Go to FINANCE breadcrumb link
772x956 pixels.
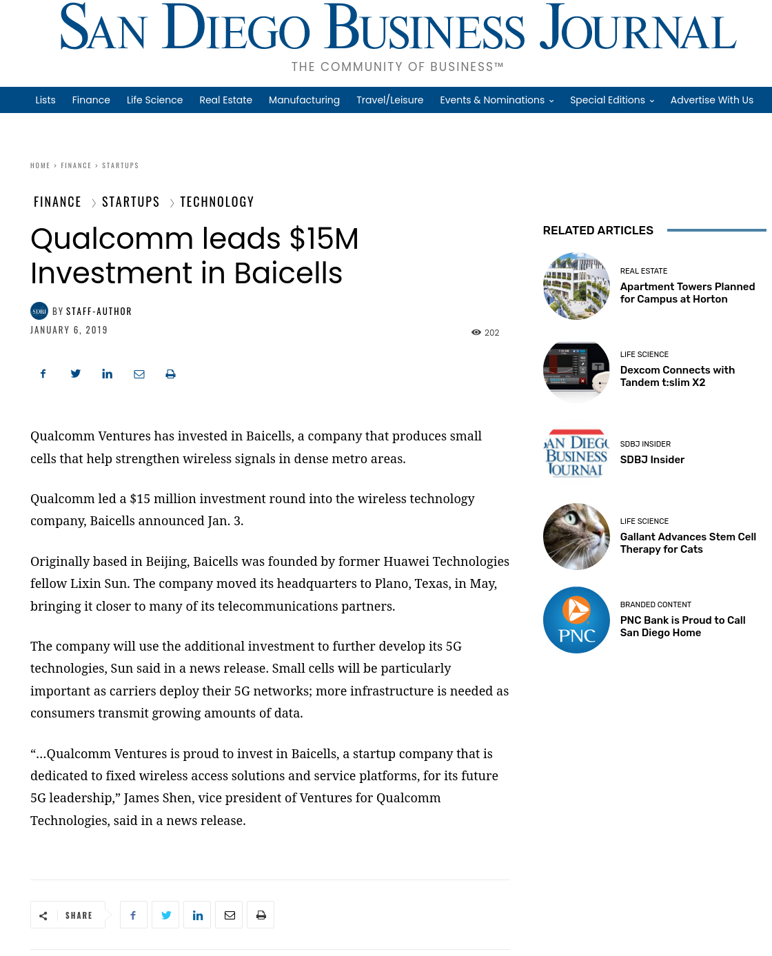[x=76, y=165]
